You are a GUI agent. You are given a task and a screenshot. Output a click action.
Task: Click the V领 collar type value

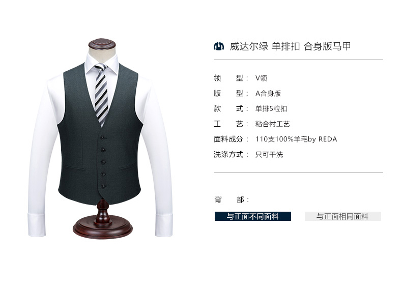click(x=261, y=78)
